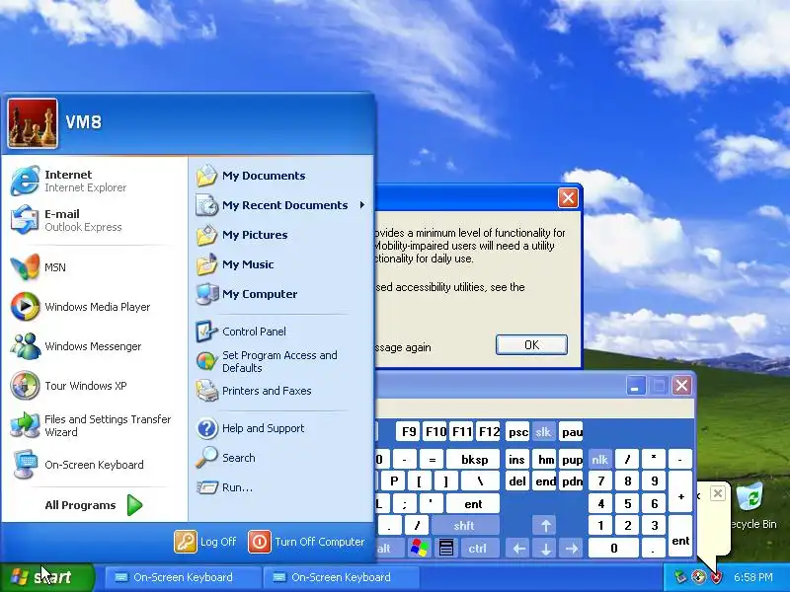
Task: Click the application menu key on keyboard
Action: point(446,549)
